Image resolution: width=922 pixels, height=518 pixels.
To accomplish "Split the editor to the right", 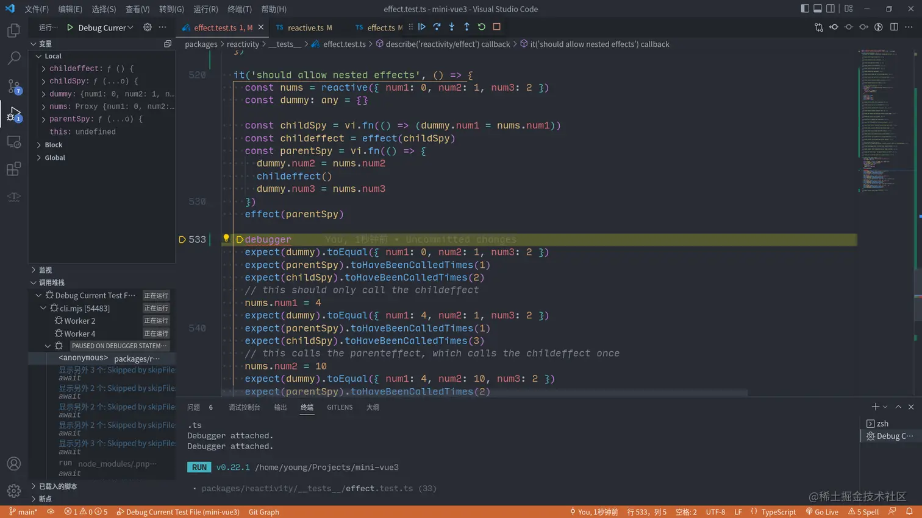I will point(894,27).
